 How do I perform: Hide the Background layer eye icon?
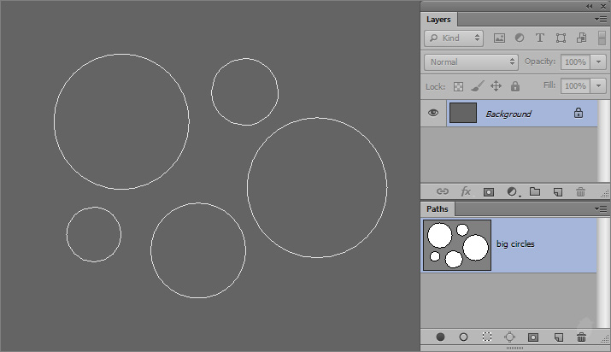coord(433,114)
